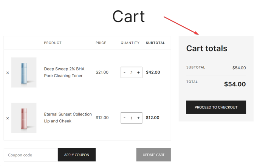Screen dimensions: 257x166
Task: Remove Eternal Sunset Collection item from cart
Action: pyautogui.click(x=8, y=118)
